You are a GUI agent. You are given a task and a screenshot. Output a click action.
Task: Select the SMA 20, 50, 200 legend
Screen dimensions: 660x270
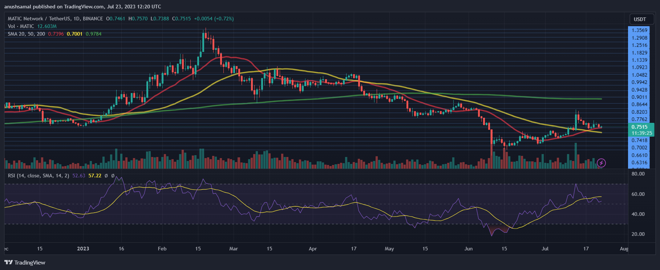27,34
